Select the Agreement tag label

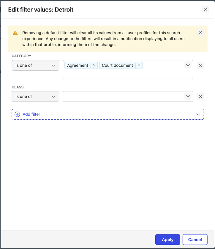click(78, 65)
